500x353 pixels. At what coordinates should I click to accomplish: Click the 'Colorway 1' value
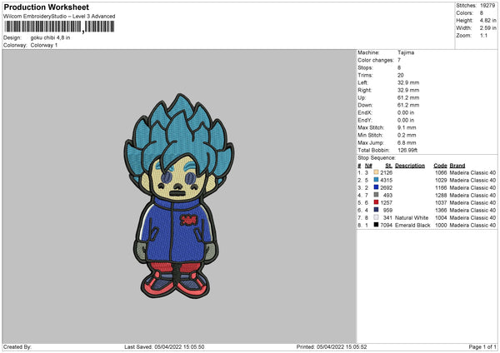coord(44,45)
